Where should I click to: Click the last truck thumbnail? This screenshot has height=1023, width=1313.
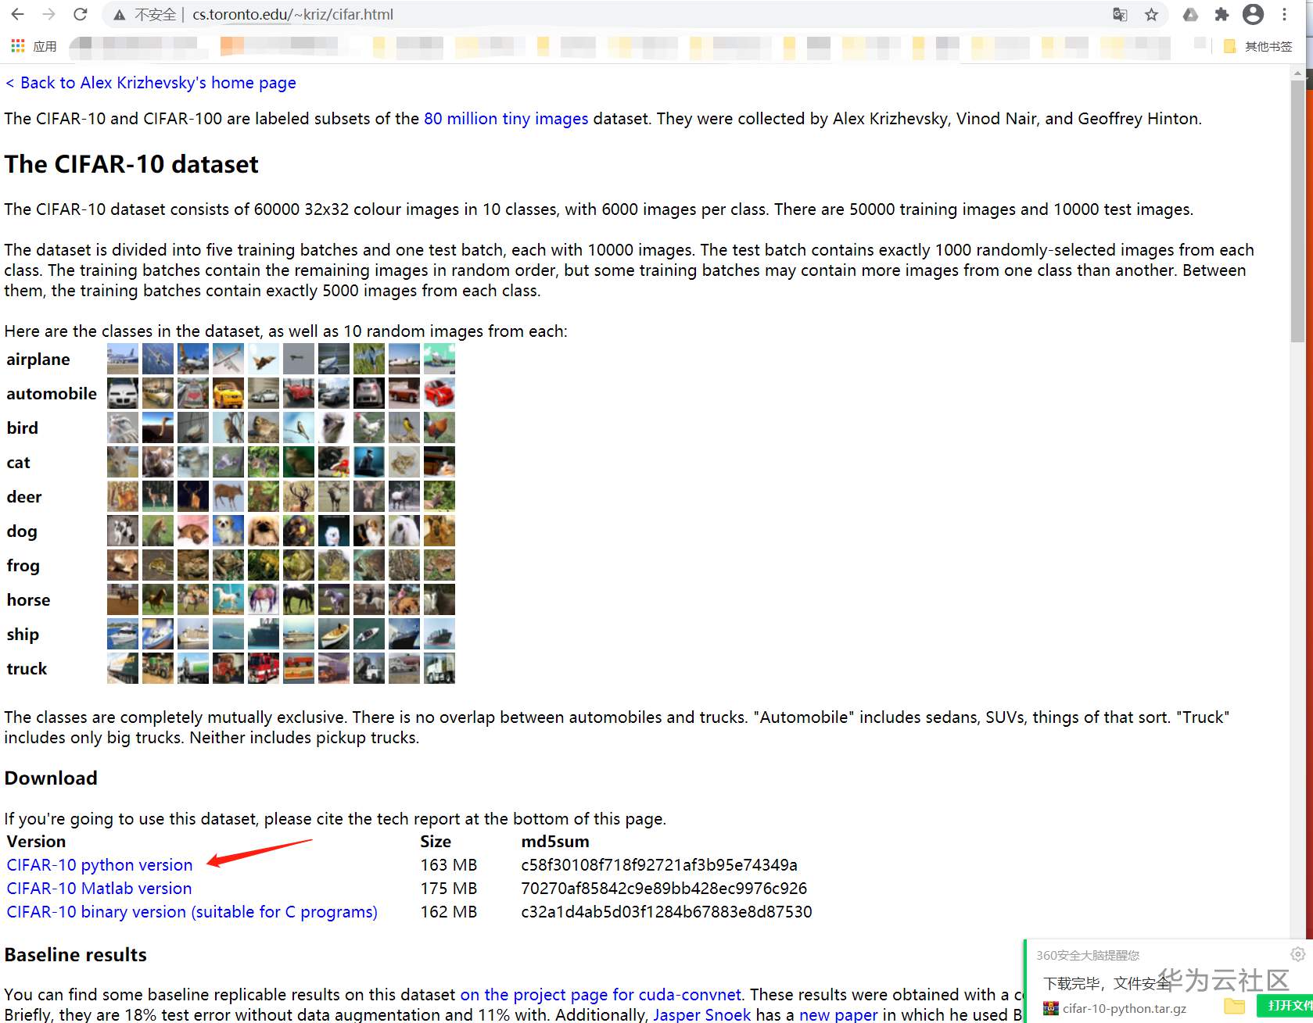tap(439, 668)
